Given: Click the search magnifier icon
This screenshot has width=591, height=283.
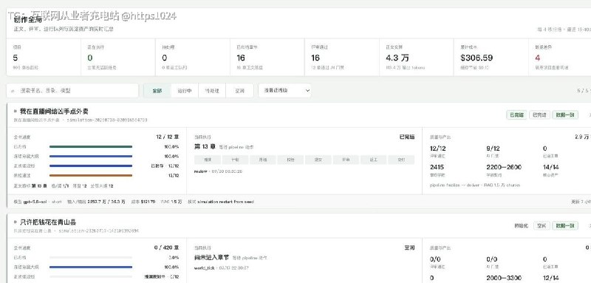Looking at the screenshot, I should tap(13, 91).
